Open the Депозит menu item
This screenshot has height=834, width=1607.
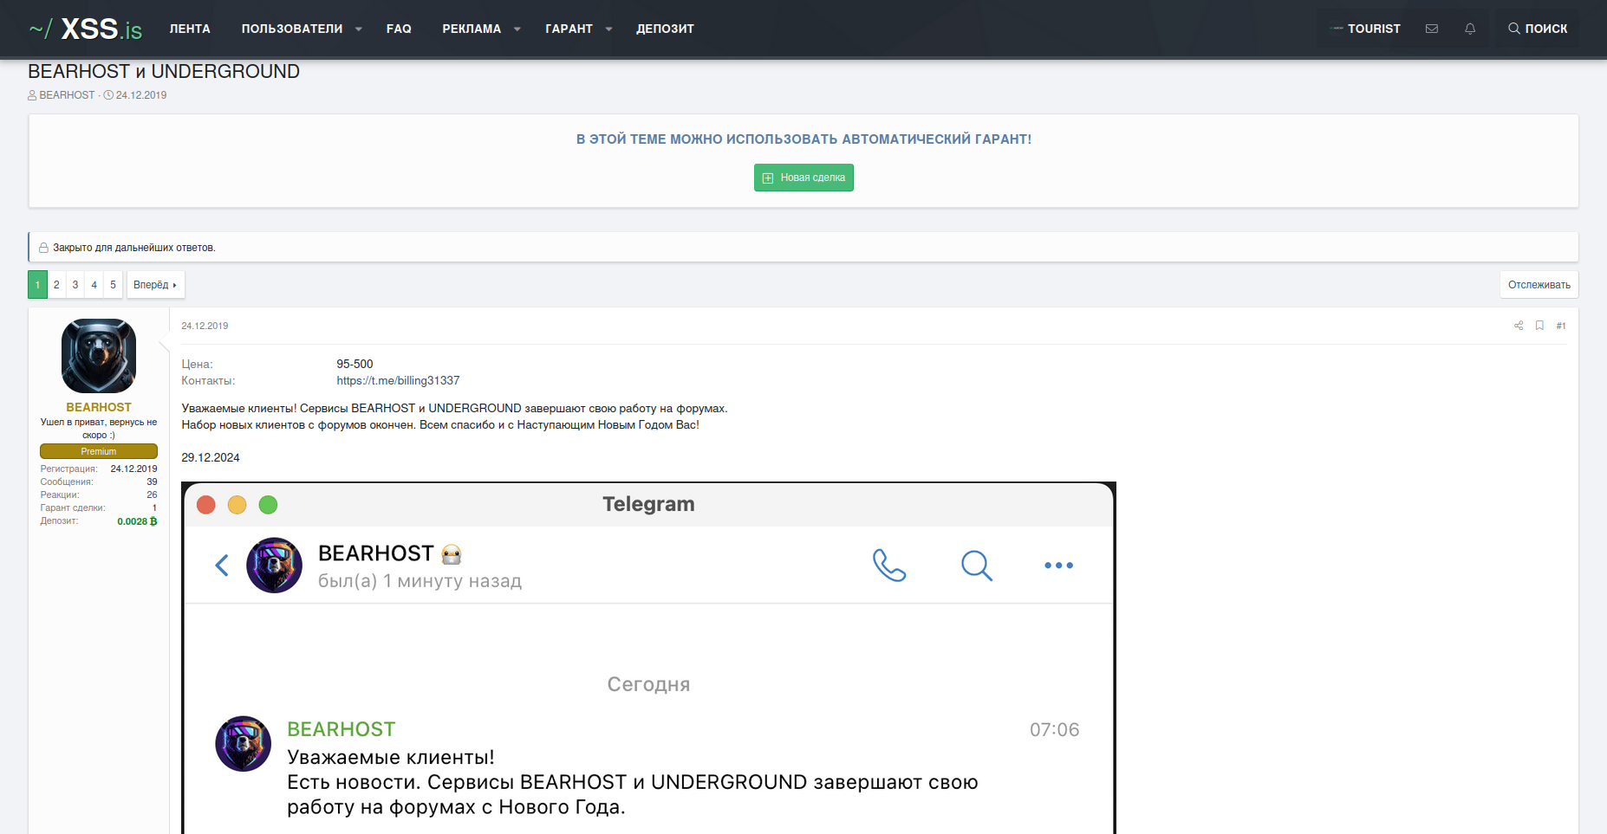665,29
